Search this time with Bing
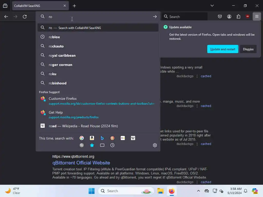 pos(102,138)
